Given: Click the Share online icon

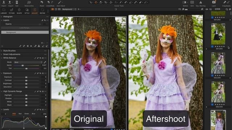Looking at the screenshot, I should 29,3.
